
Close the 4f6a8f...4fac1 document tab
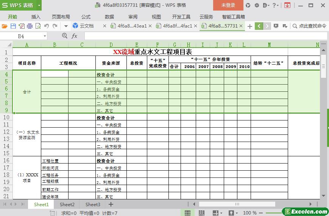[196, 26]
